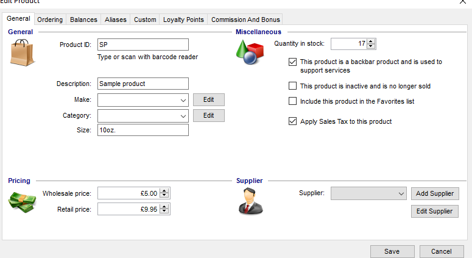Viewport: 472px width, 258px height.
Task: Click the Description field with Sample product
Action: pyautogui.click(x=143, y=84)
